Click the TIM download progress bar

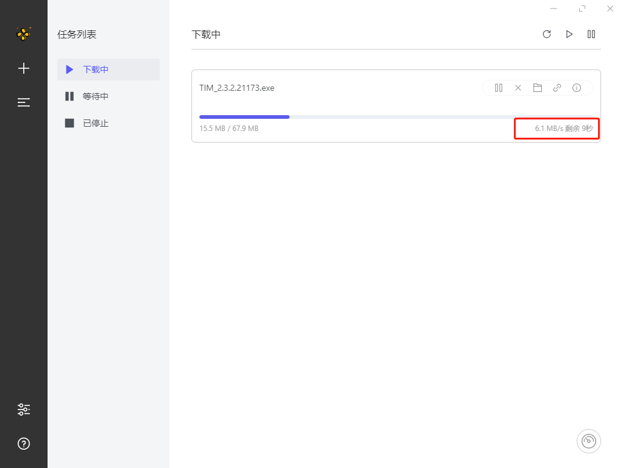(x=396, y=117)
